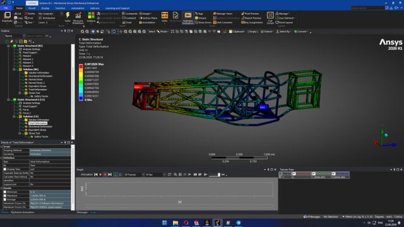Screen dimensions: 404x227
Task: Click the outline panel vertical scrollbar
Action: [73, 91]
